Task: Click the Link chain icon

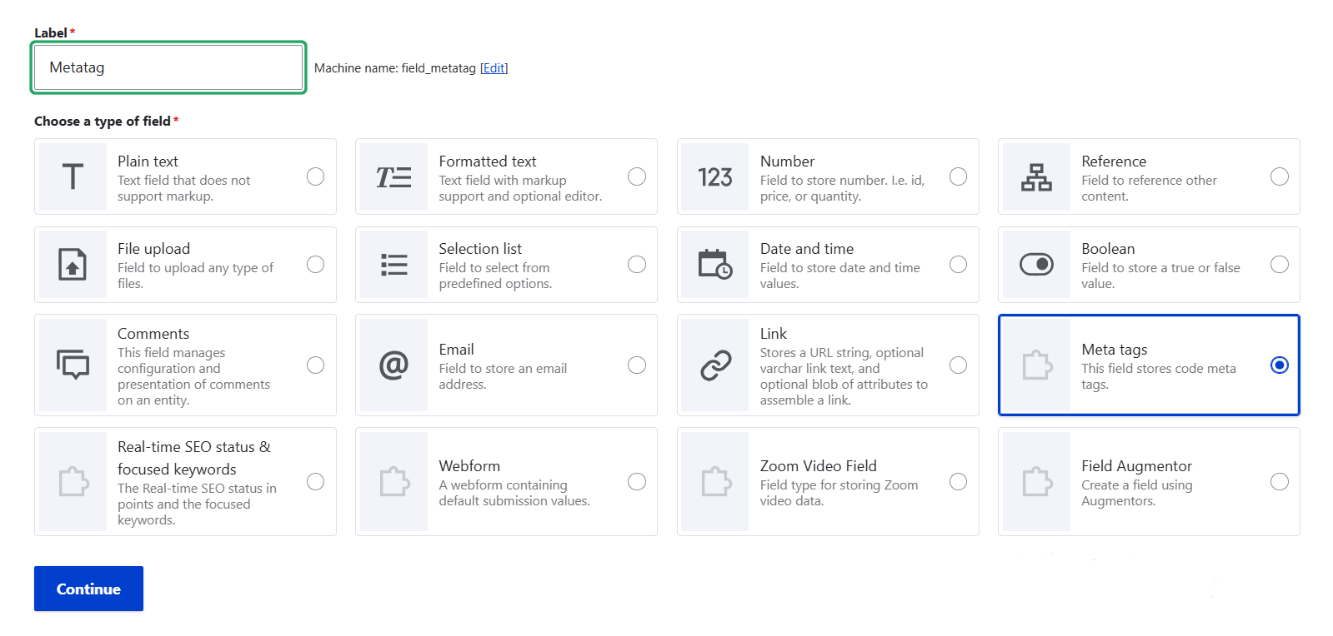Action: 714,365
